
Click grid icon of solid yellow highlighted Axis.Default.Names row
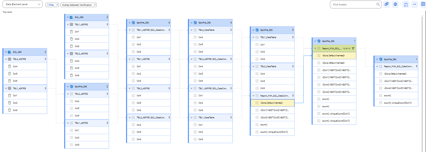[257, 103]
